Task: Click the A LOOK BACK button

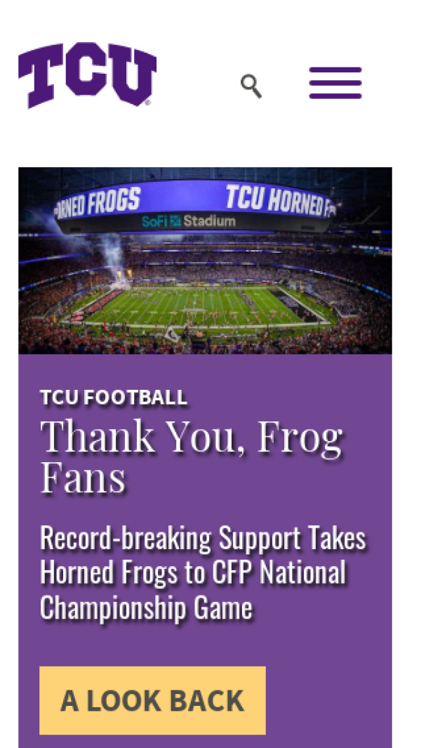Action: tap(152, 700)
